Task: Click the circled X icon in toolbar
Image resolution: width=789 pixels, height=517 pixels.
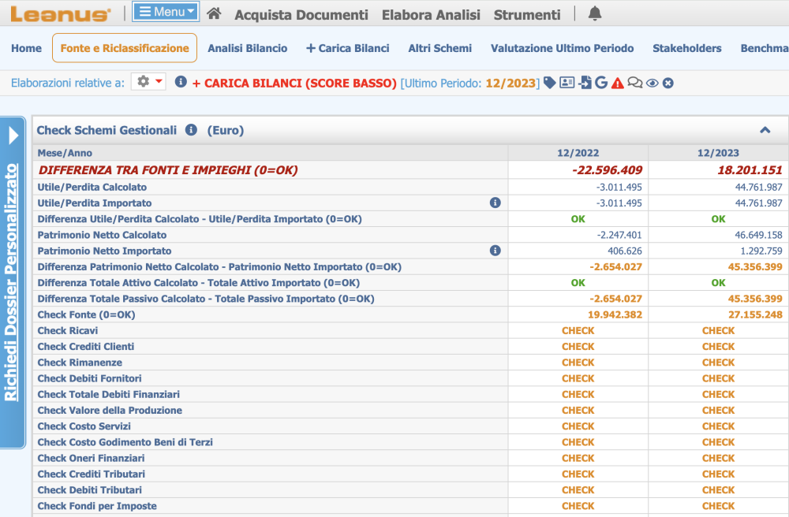Action: [x=668, y=83]
